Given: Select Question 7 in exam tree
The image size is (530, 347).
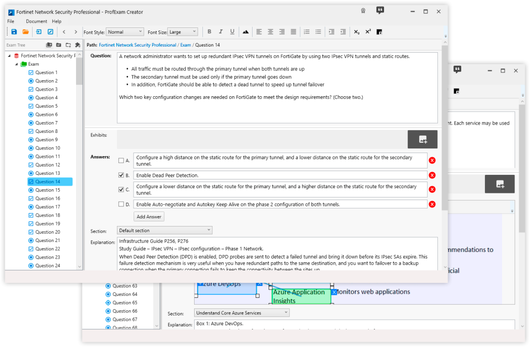Looking at the screenshot, I should click(x=46, y=123).
